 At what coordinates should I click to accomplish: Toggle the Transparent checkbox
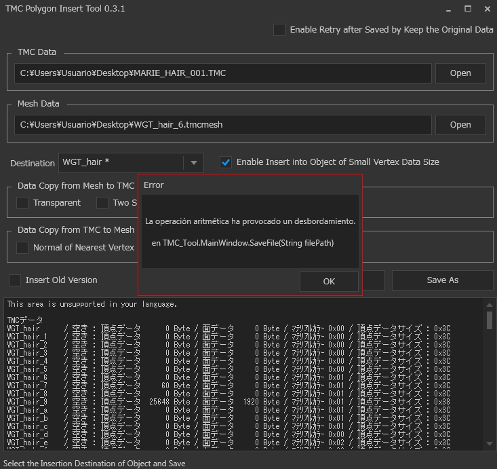[22, 202]
